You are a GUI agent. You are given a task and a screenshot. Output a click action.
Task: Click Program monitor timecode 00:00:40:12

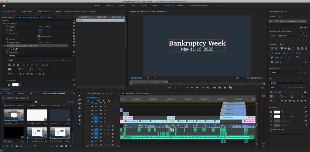tap(136, 78)
